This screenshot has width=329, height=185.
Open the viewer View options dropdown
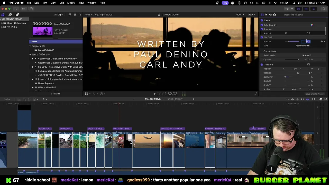click(251, 15)
